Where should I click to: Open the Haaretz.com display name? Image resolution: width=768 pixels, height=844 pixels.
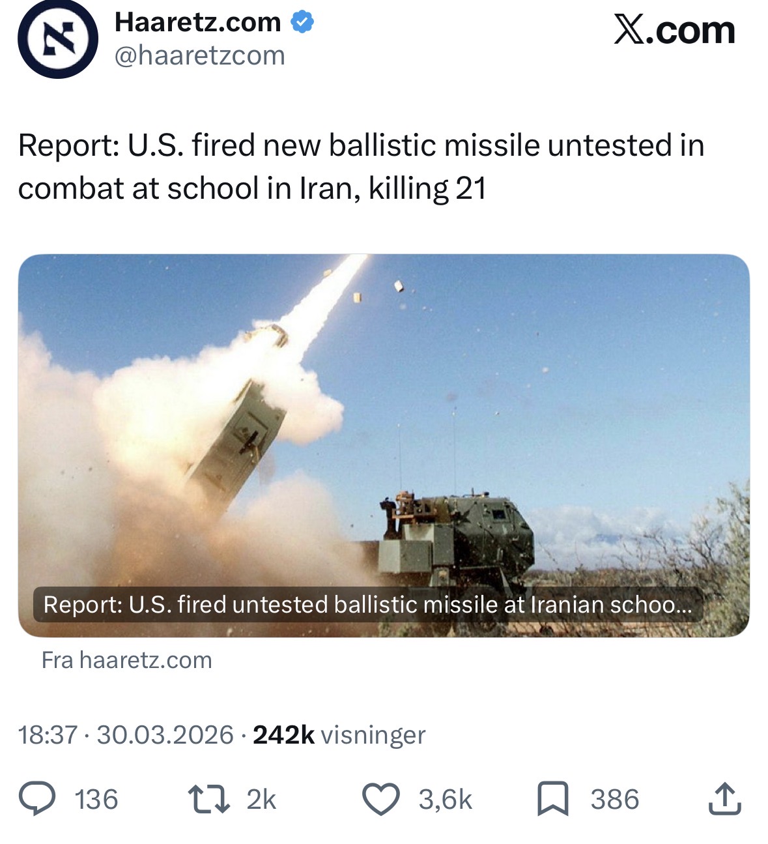coord(198,23)
